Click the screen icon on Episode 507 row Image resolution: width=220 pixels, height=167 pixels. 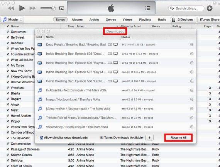click(x=115, y=72)
